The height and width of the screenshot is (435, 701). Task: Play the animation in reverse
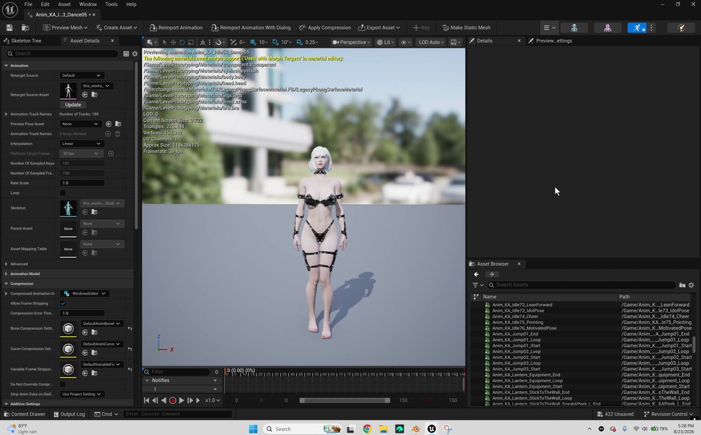tap(164, 401)
